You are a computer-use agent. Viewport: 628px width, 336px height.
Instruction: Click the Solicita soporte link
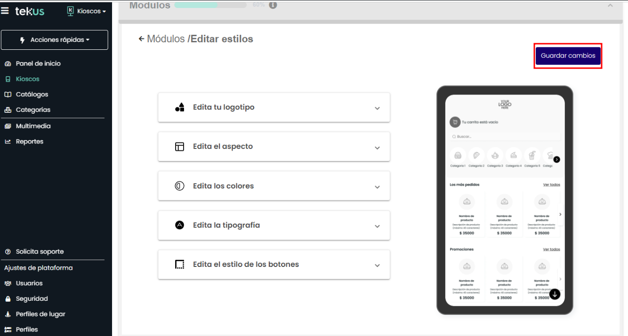point(40,251)
